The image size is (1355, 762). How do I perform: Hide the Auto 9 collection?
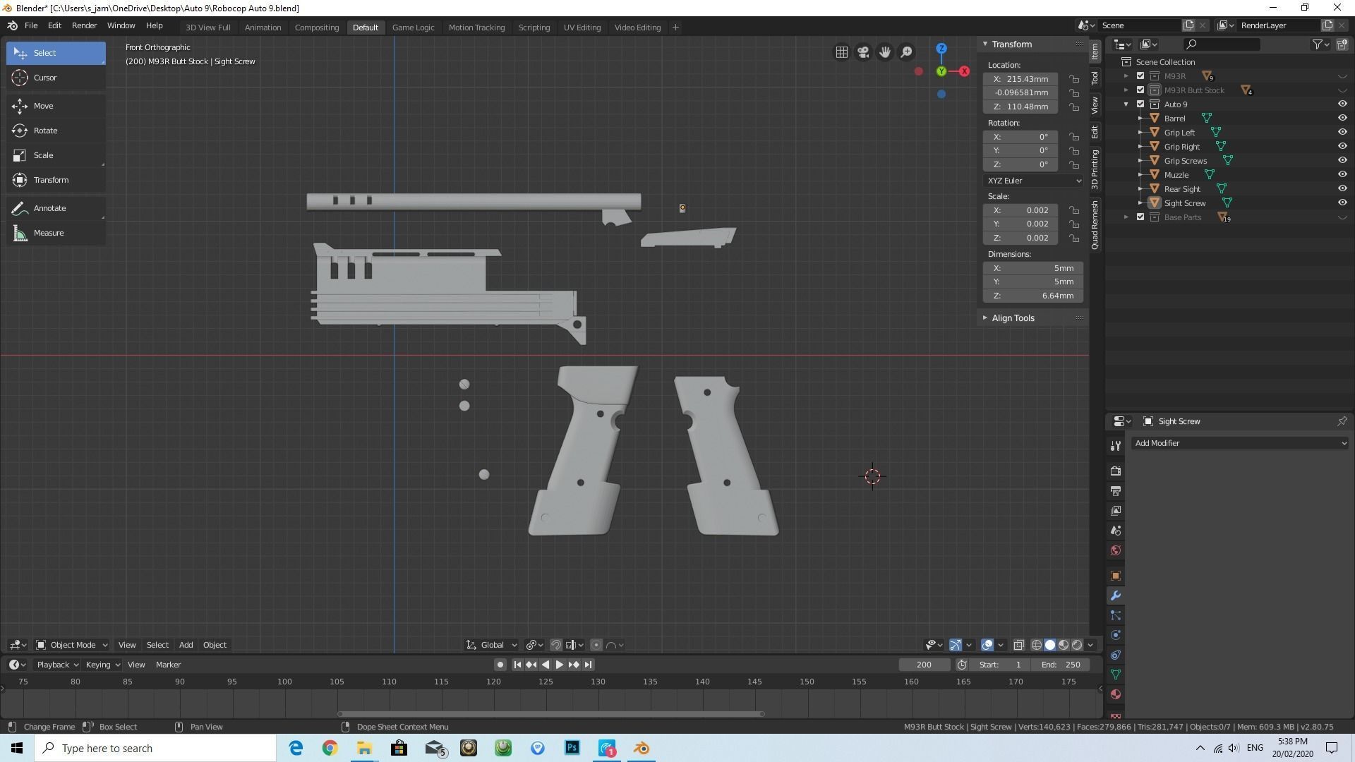[1342, 104]
